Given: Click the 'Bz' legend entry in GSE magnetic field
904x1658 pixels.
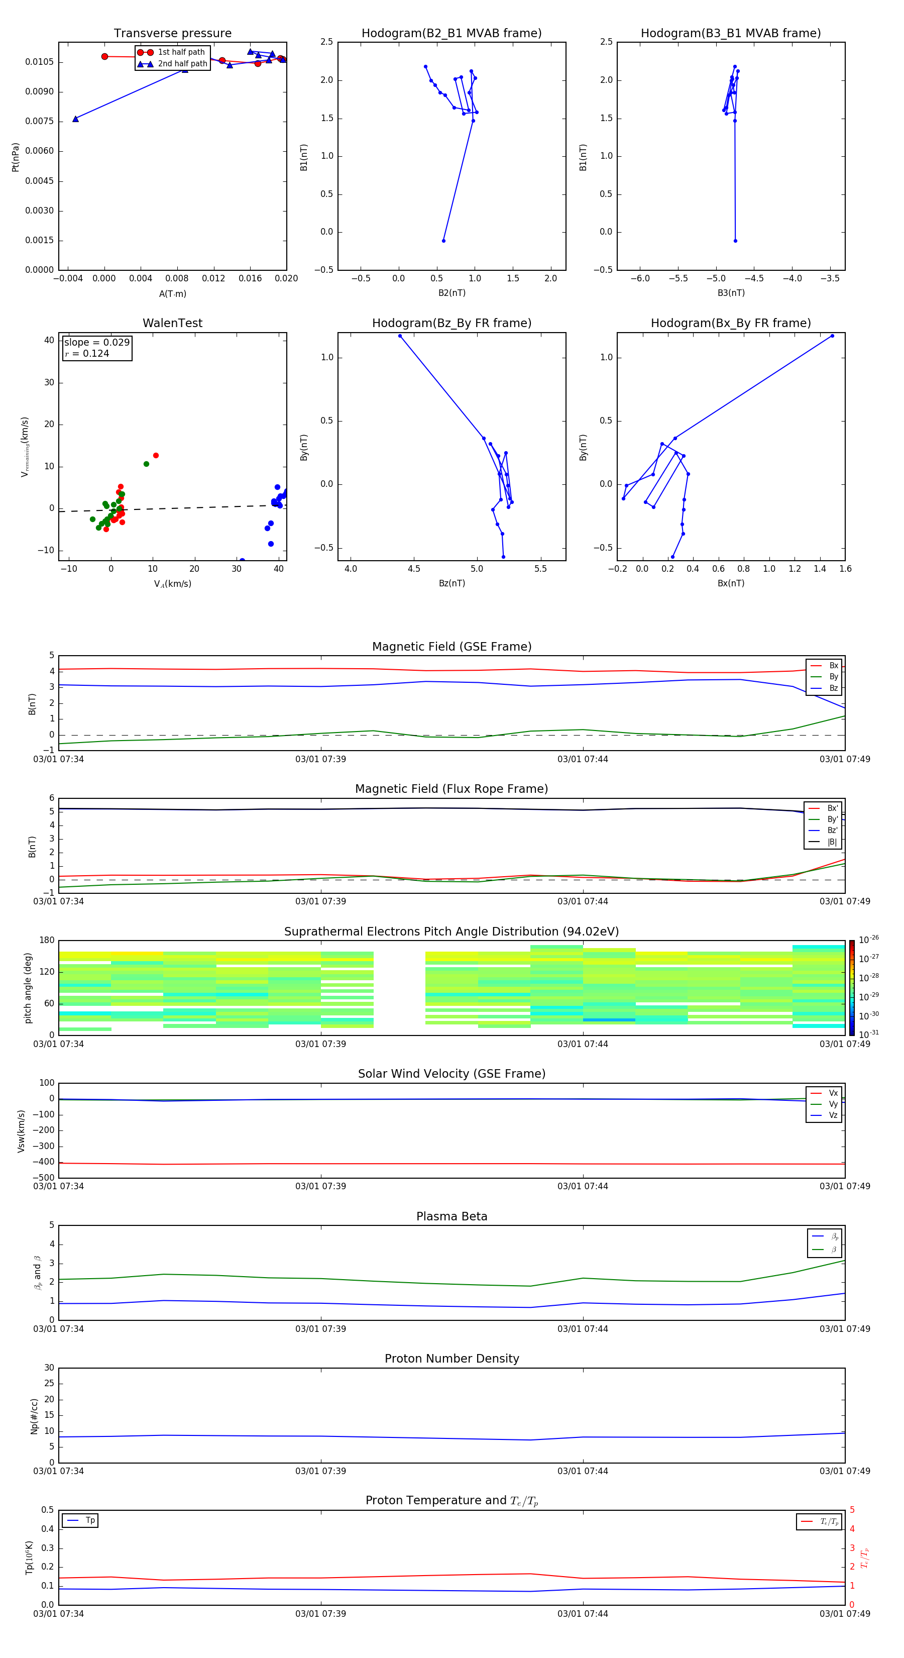Looking at the screenshot, I should [824, 688].
